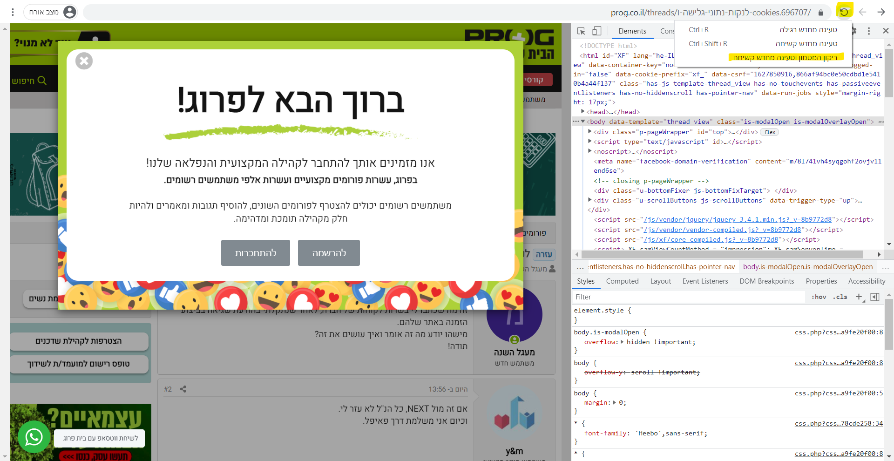The image size is (894, 461).
Task: Click the להתחברות login button
Action: tap(256, 253)
